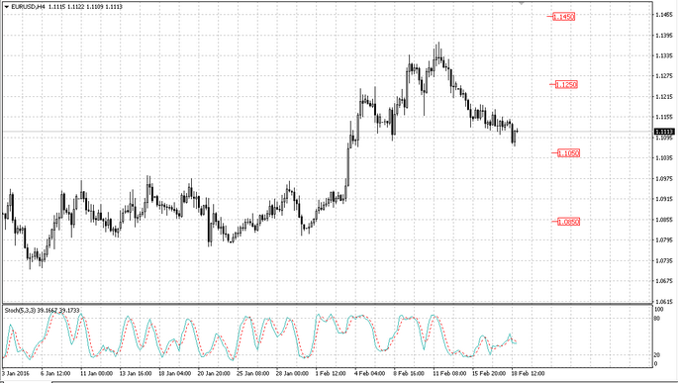The width and height of the screenshot is (678, 383).
Task: Click the 1.0735 price axis value
Action: pyautogui.click(x=664, y=260)
